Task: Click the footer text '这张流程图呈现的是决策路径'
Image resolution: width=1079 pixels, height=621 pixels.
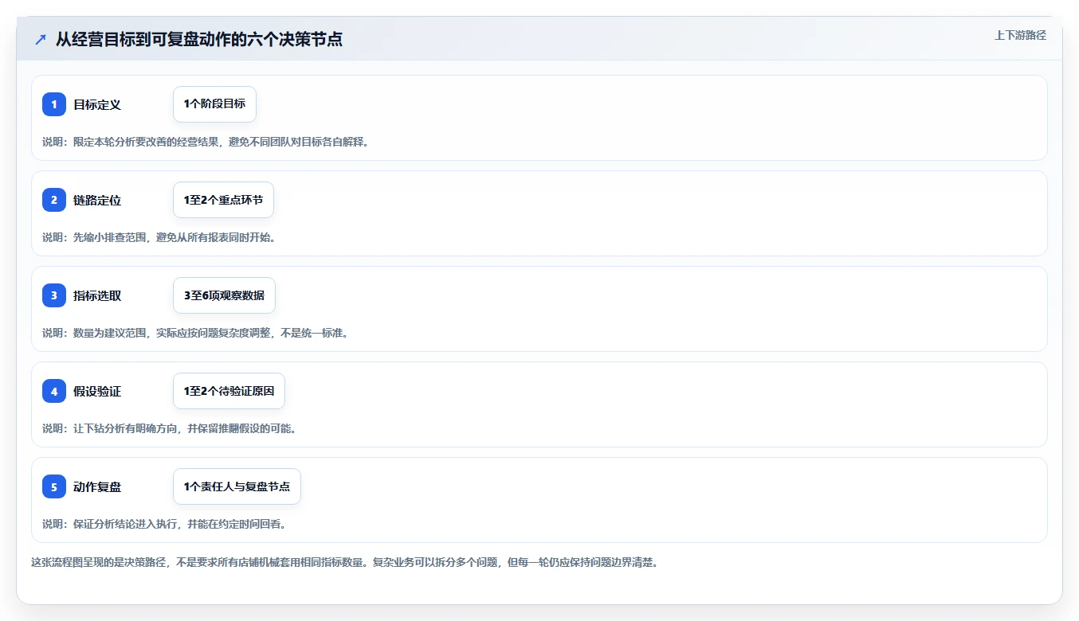Action: [x=100, y=562]
